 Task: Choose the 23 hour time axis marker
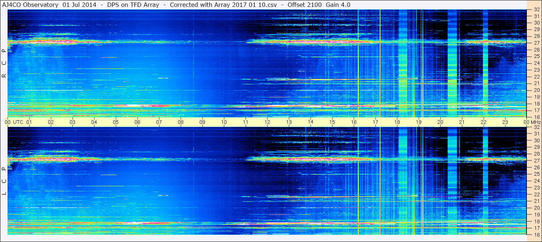pyautogui.click(x=505, y=122)
